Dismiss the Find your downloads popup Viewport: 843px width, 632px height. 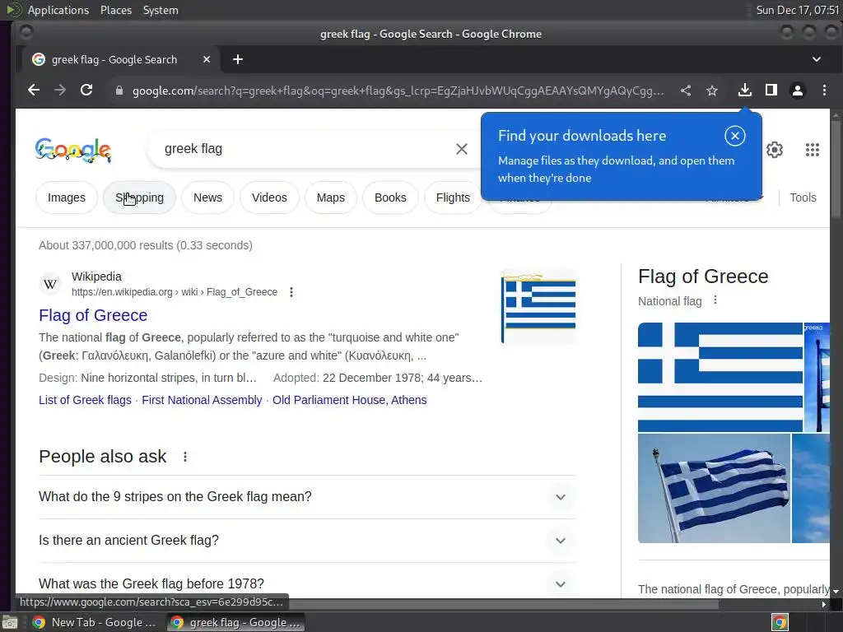(734, 136)
